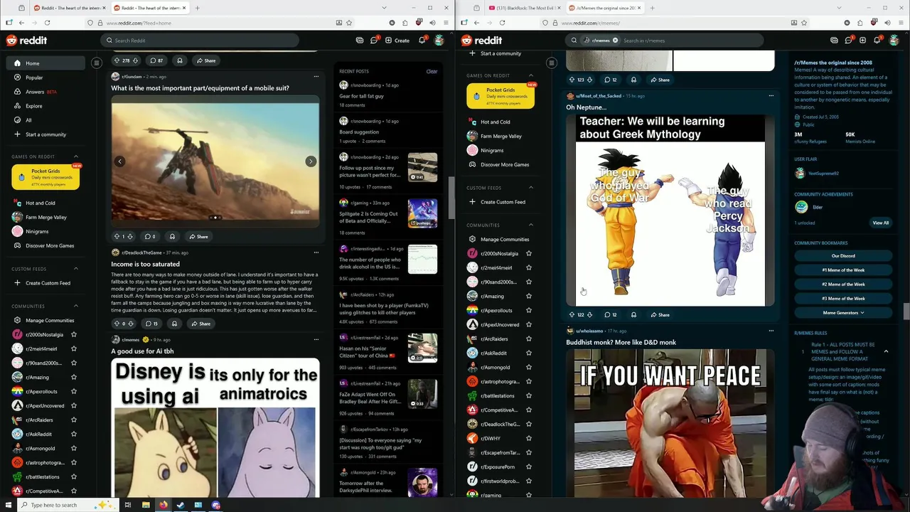Open more options for Gundam post
This screenshot has height=512, width=910.
(316, 77)
